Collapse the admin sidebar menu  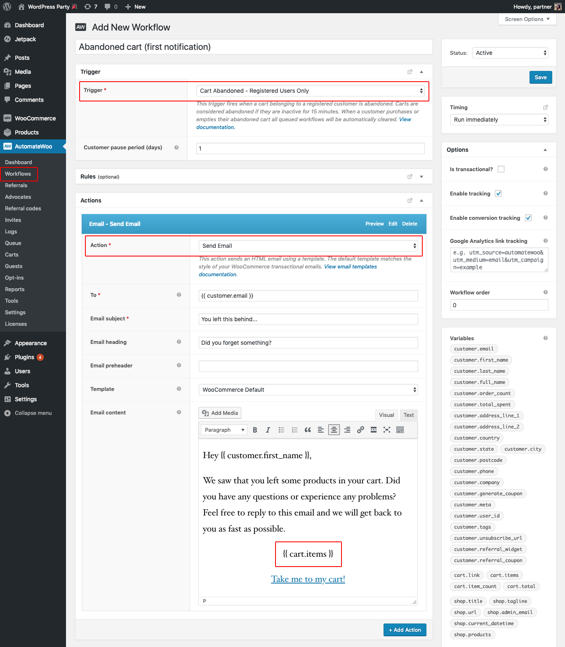pos(33,413)
